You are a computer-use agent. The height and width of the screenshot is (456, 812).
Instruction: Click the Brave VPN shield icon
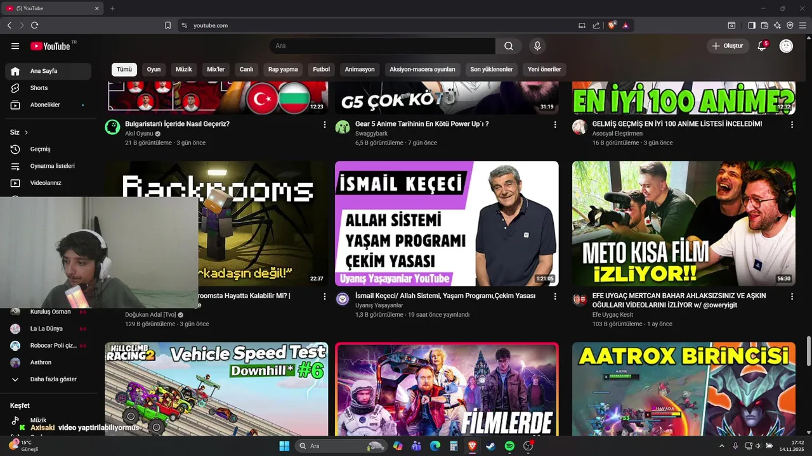pos(790,25)
